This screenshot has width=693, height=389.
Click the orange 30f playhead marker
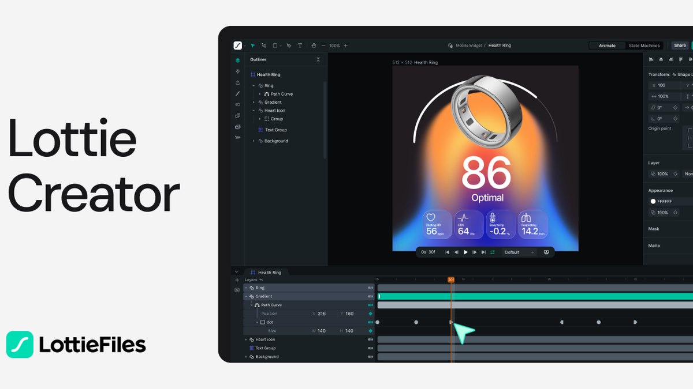tap(451, 280)
